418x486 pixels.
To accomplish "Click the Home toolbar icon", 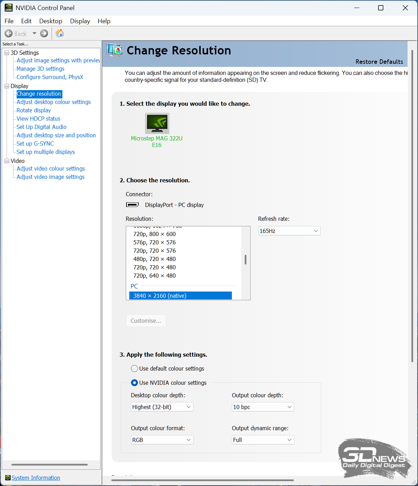I will 60,33.
